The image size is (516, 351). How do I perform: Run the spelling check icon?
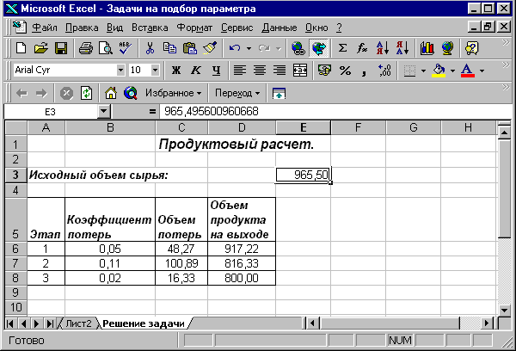[125, 48]
